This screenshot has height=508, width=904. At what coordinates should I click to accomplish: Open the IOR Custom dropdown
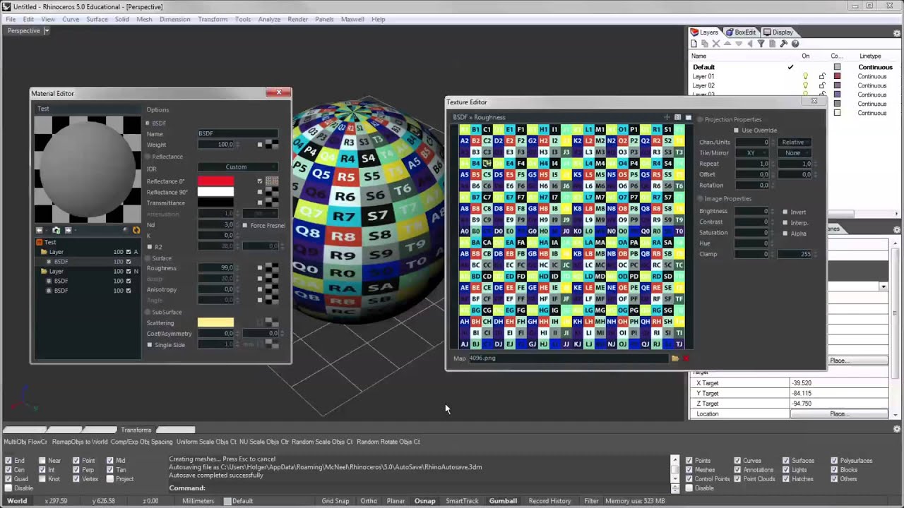pyautogui.click(x=237, y=167)
